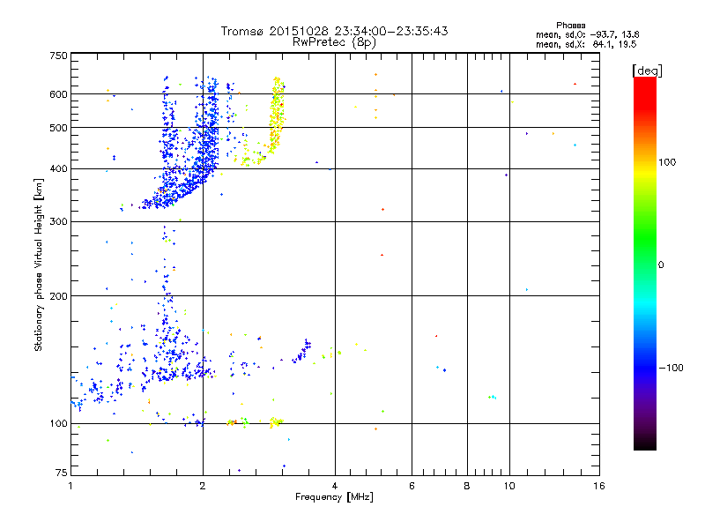Click the yellow X-mode trace near 3 MHz
This screenshot has height=529, width=705.
coord(277,115)
